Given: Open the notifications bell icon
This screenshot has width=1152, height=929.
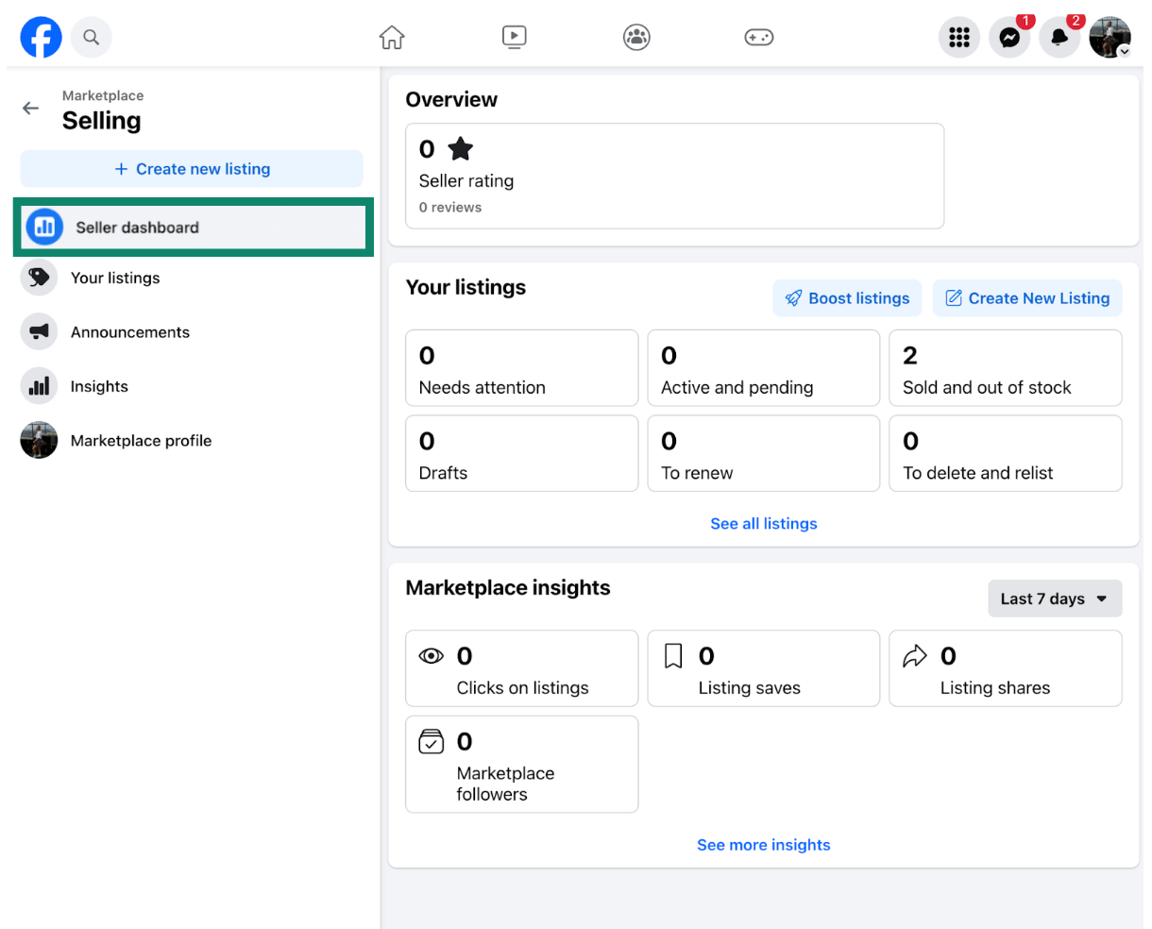Looking at the screenshot, I should [x=1059, y=38].
